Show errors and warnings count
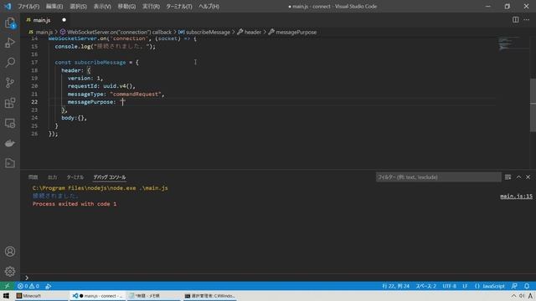 tap(28, 286)
